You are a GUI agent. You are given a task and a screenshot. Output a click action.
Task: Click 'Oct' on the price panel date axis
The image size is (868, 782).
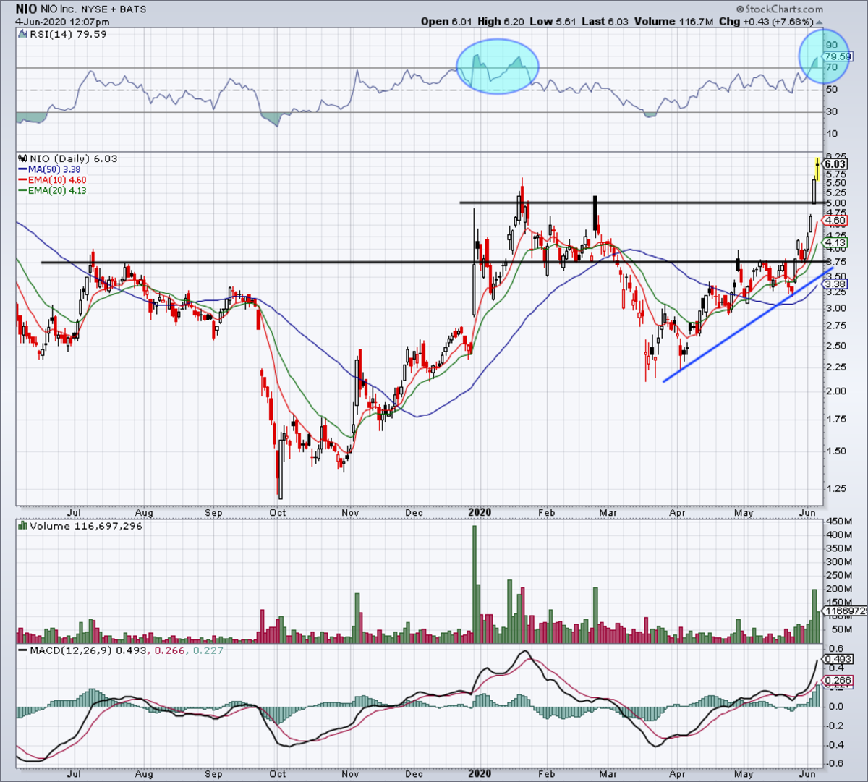coord(277,513)
